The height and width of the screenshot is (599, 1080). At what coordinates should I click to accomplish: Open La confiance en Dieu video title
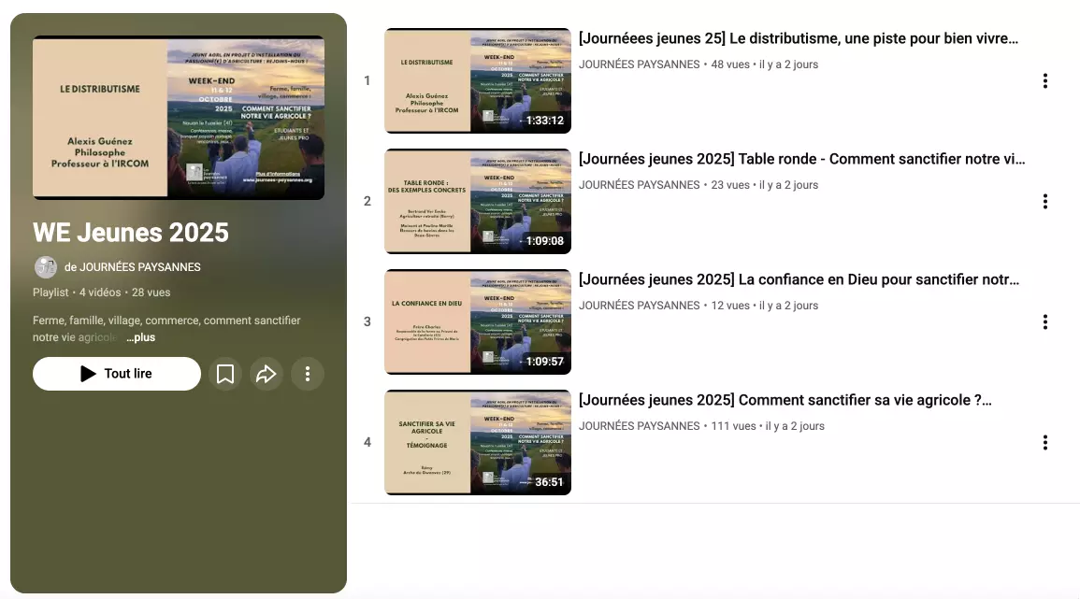[799, 280]
